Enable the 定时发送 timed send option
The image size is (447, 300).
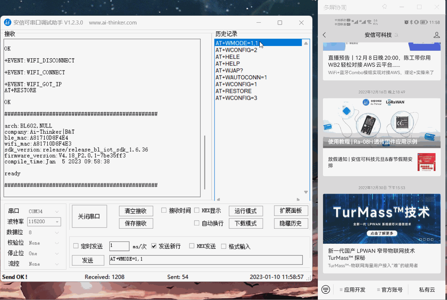click(x=76, y=246)
